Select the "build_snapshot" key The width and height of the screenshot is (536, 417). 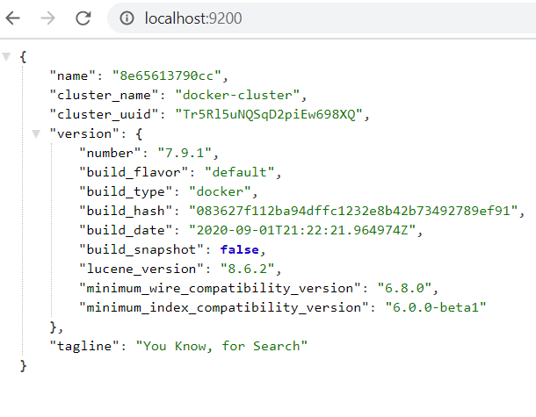coord(141,249)
